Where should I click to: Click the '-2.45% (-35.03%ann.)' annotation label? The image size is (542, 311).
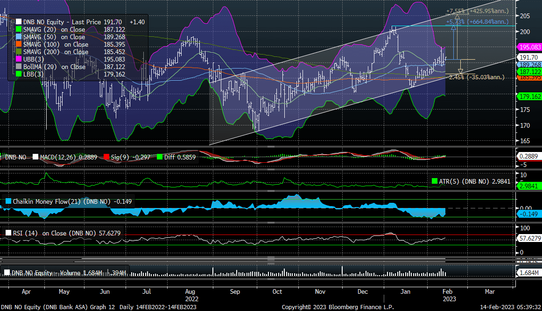click(x=477, y=77)
